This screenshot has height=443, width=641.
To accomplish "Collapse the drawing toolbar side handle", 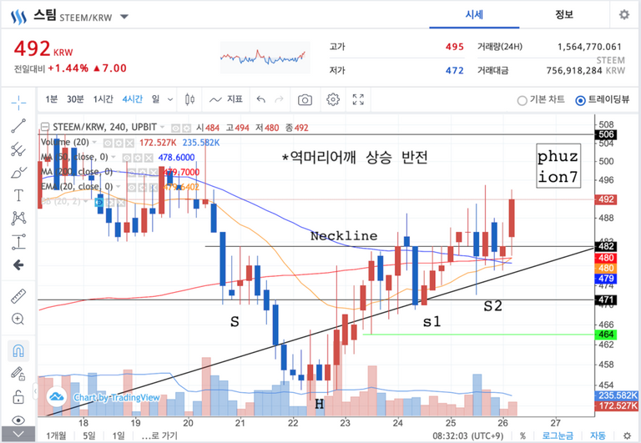I will pos(36,391).
